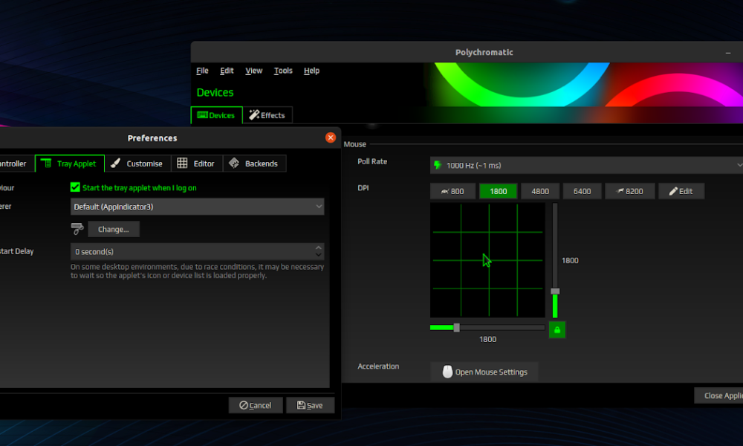Open the View menu
Screen dimensions: 743x446
253,71
